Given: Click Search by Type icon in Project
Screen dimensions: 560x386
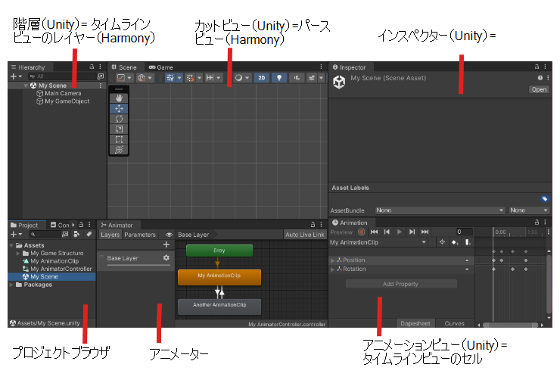Looking at the screenshot, I should click(x=76, y=234).
